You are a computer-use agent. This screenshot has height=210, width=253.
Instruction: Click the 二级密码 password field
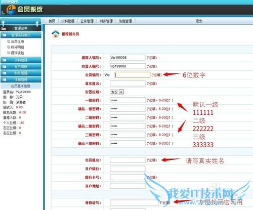click(128, 117)
